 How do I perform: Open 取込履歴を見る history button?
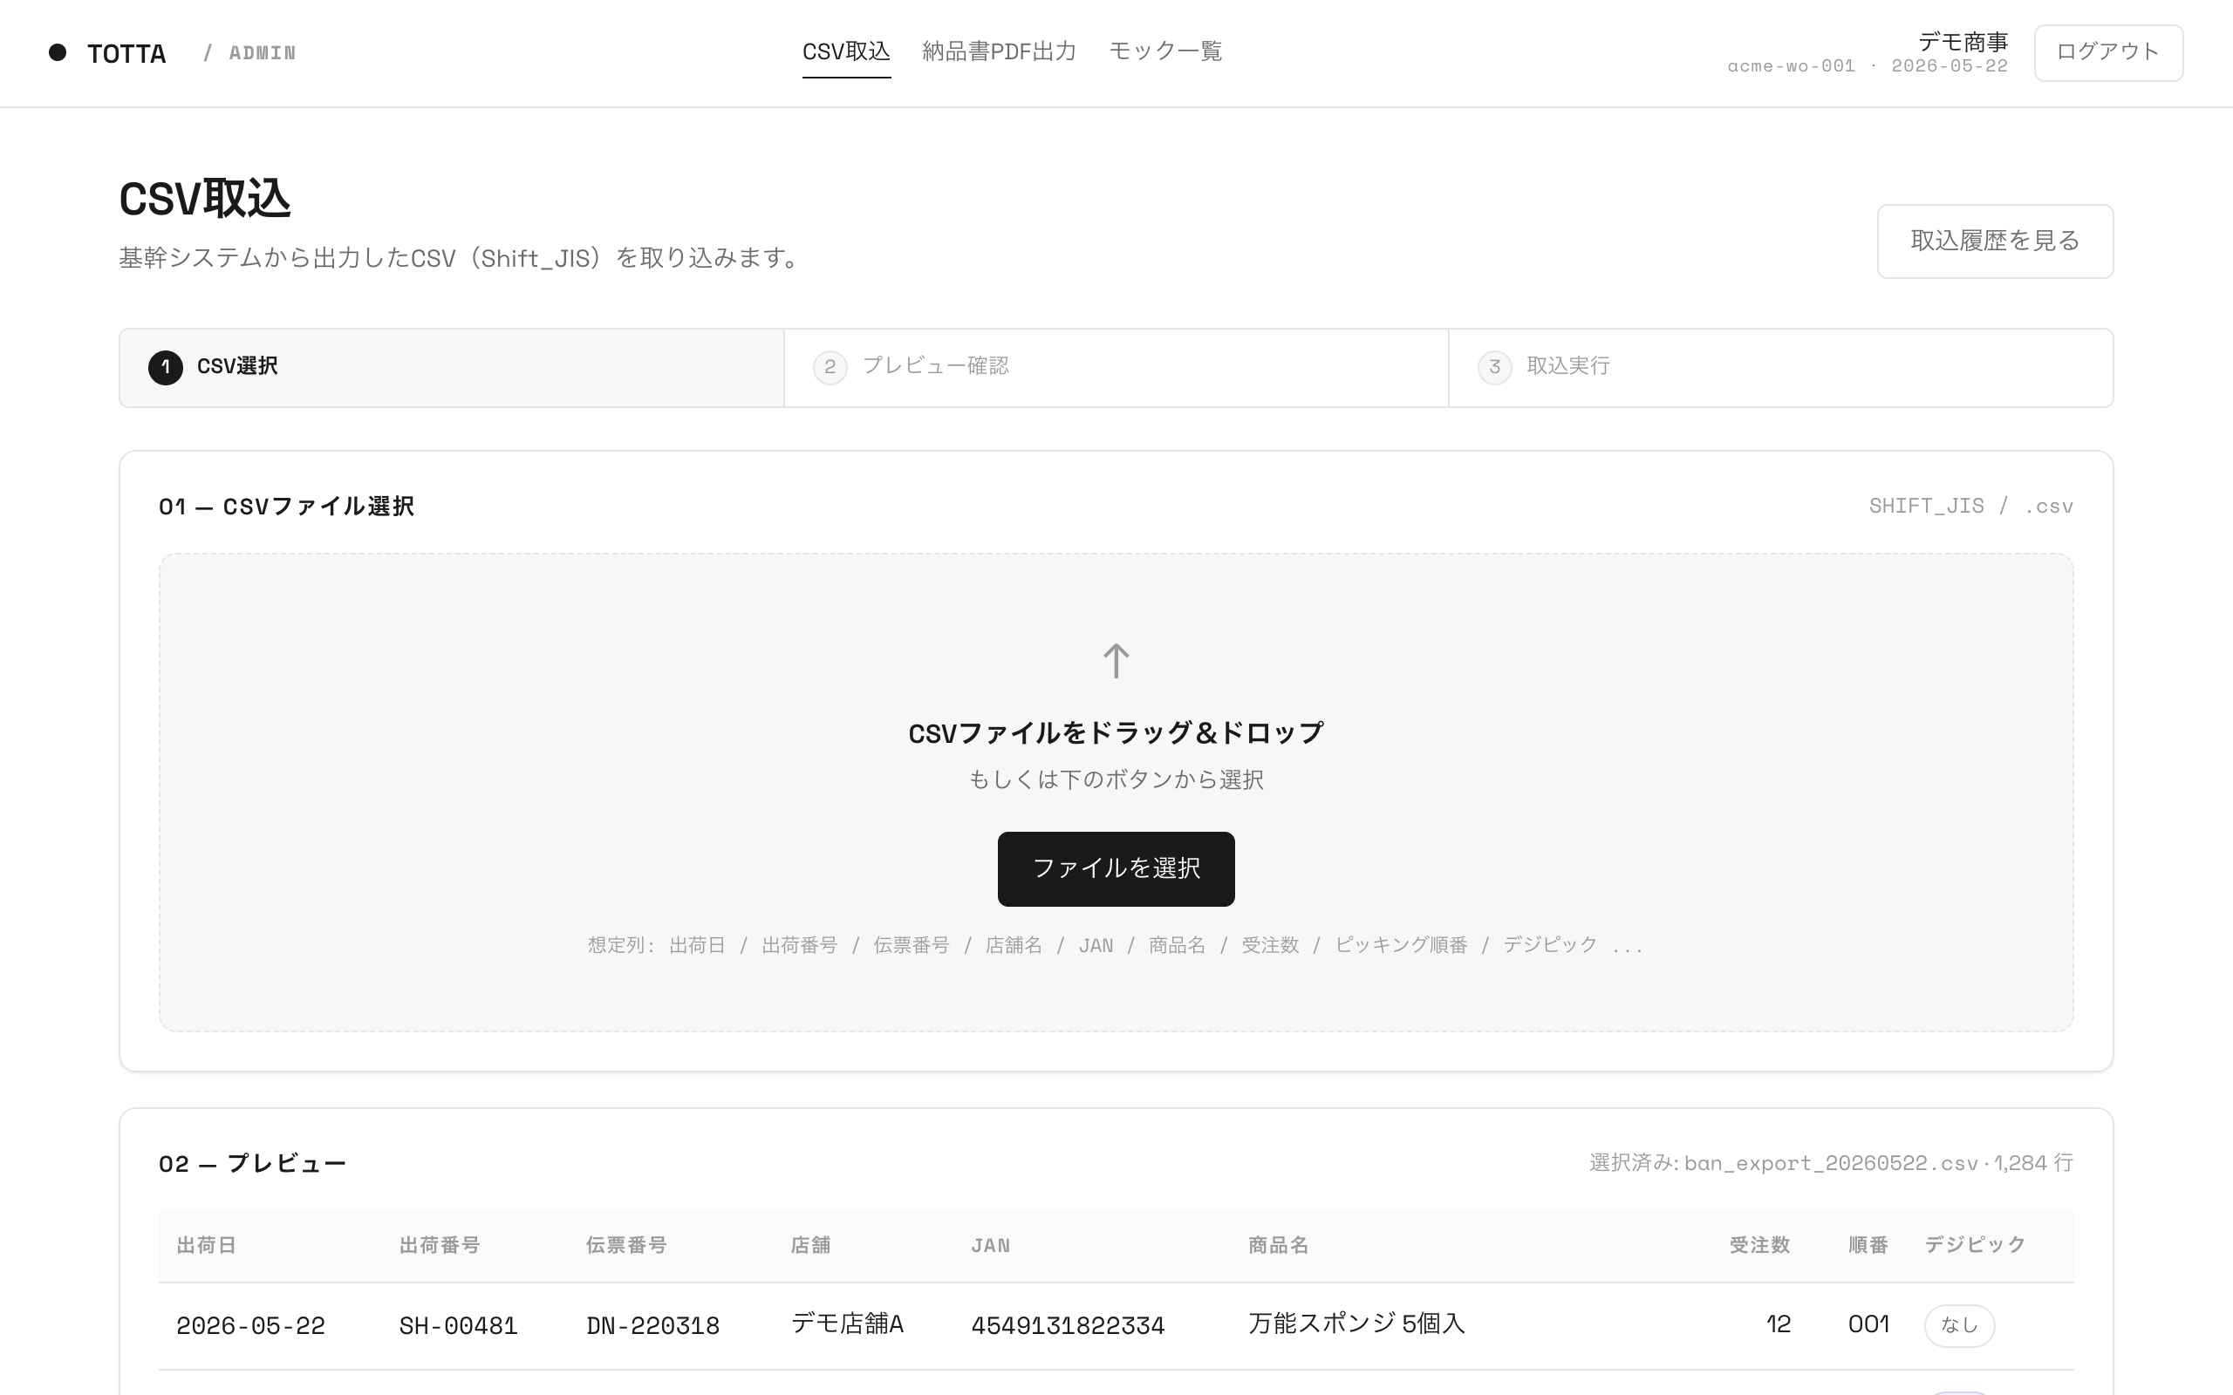[x=1995, y=241]
